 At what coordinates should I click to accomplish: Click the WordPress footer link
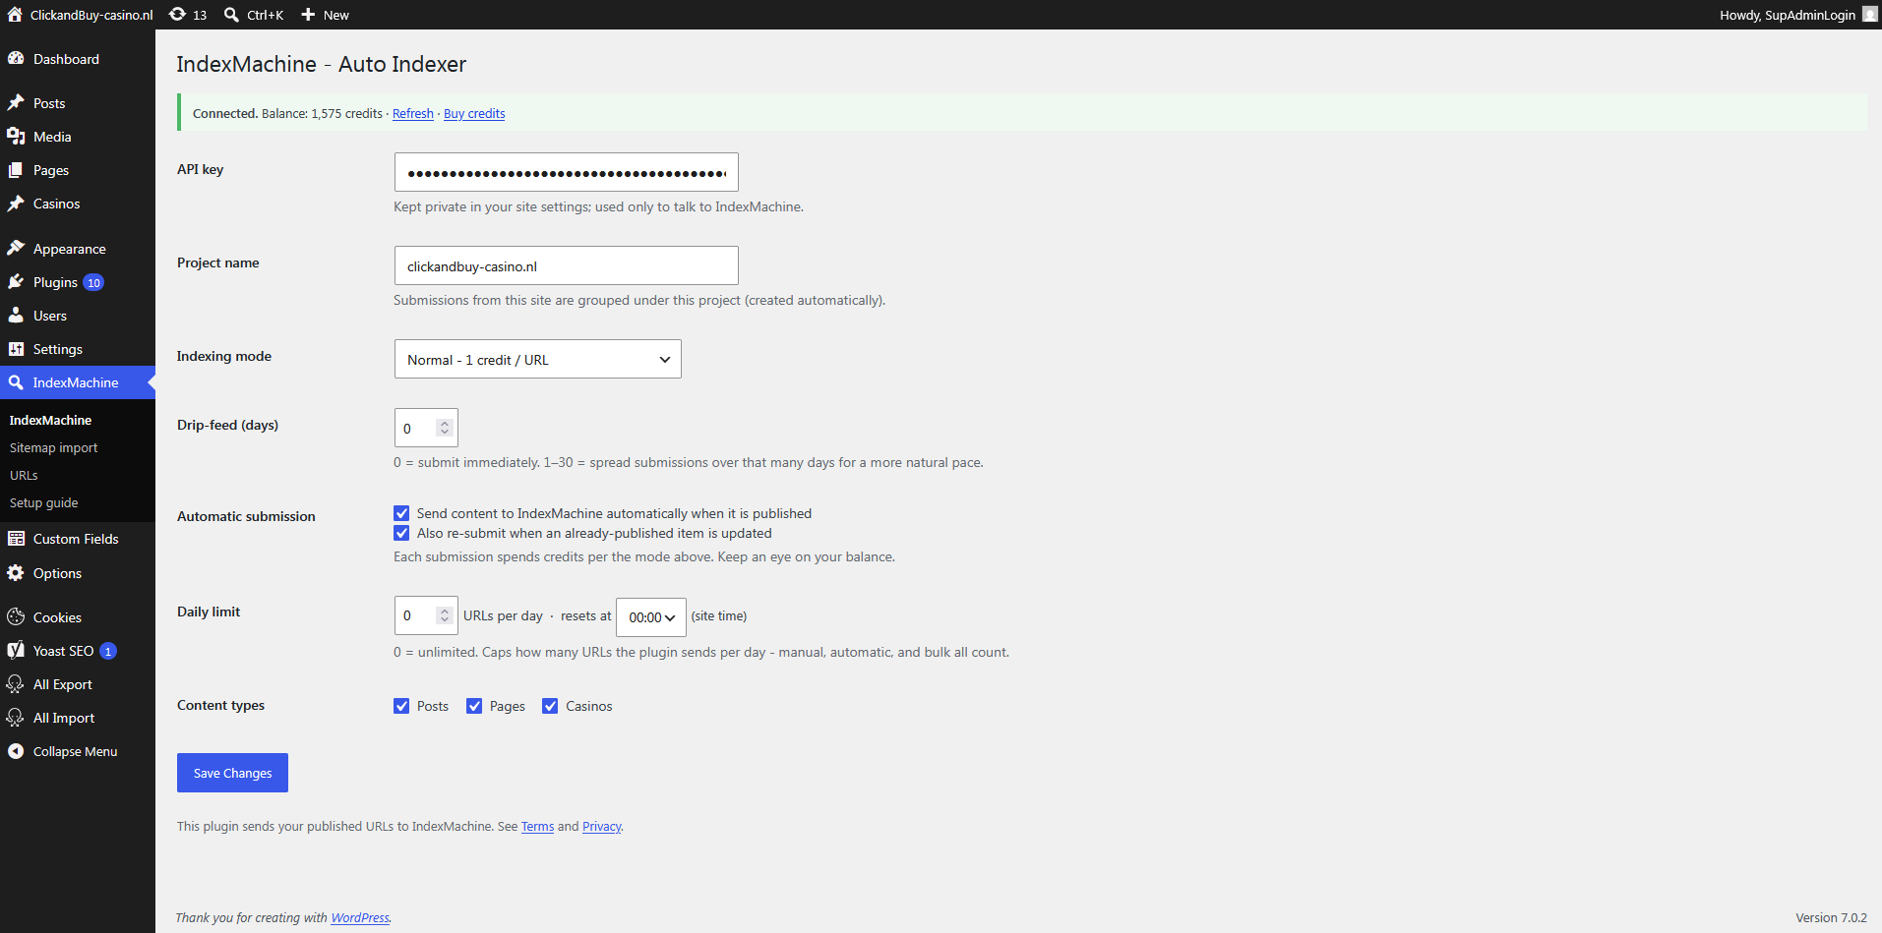pos(360,918)
